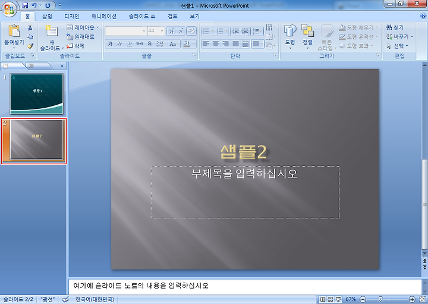Switch to 애니메이션 ribbon tab
Screen dimensions: 428x304
pos(104,17)
